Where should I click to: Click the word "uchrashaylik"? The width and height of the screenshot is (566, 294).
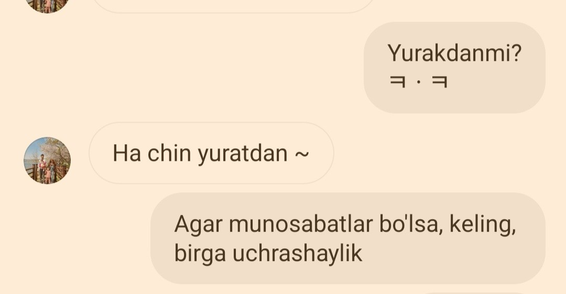pos(297,253)
